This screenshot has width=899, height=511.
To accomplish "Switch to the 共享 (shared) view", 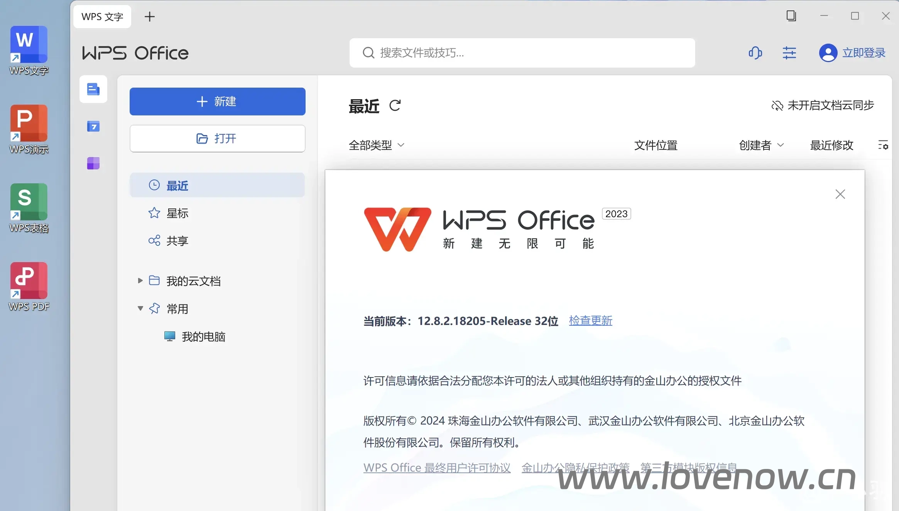I will coord(176,241).
